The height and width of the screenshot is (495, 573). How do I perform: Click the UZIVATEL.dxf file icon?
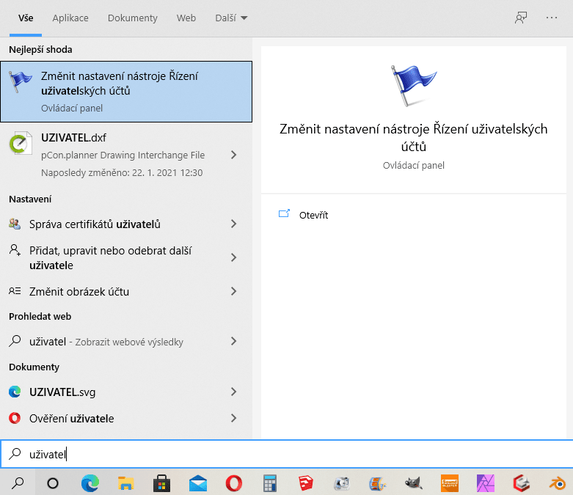[21, 143]
